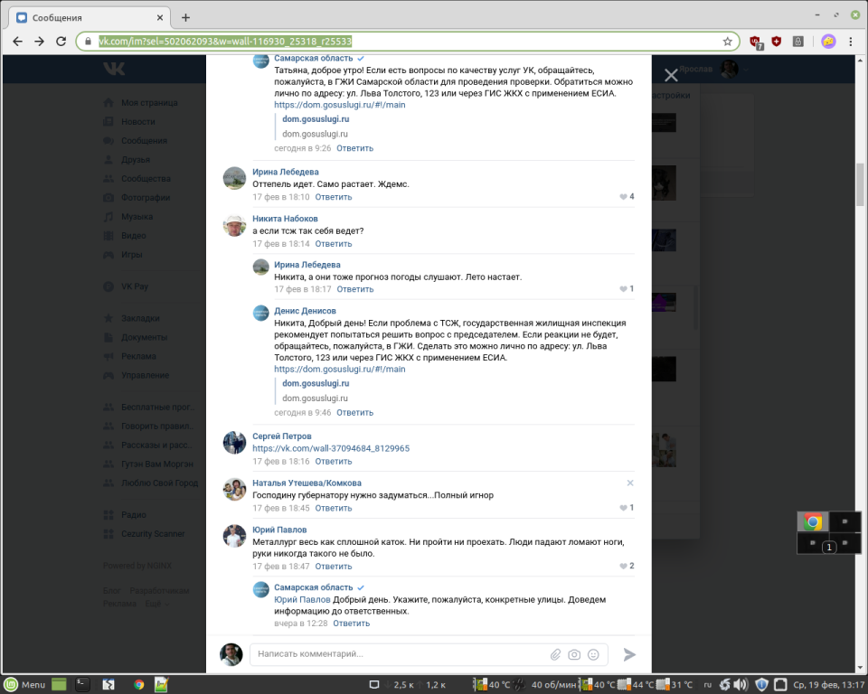Hide Наталья Утешева/Комкова's comment with the small X
This screenshot has height=694, width=868.
coord(630,483)
